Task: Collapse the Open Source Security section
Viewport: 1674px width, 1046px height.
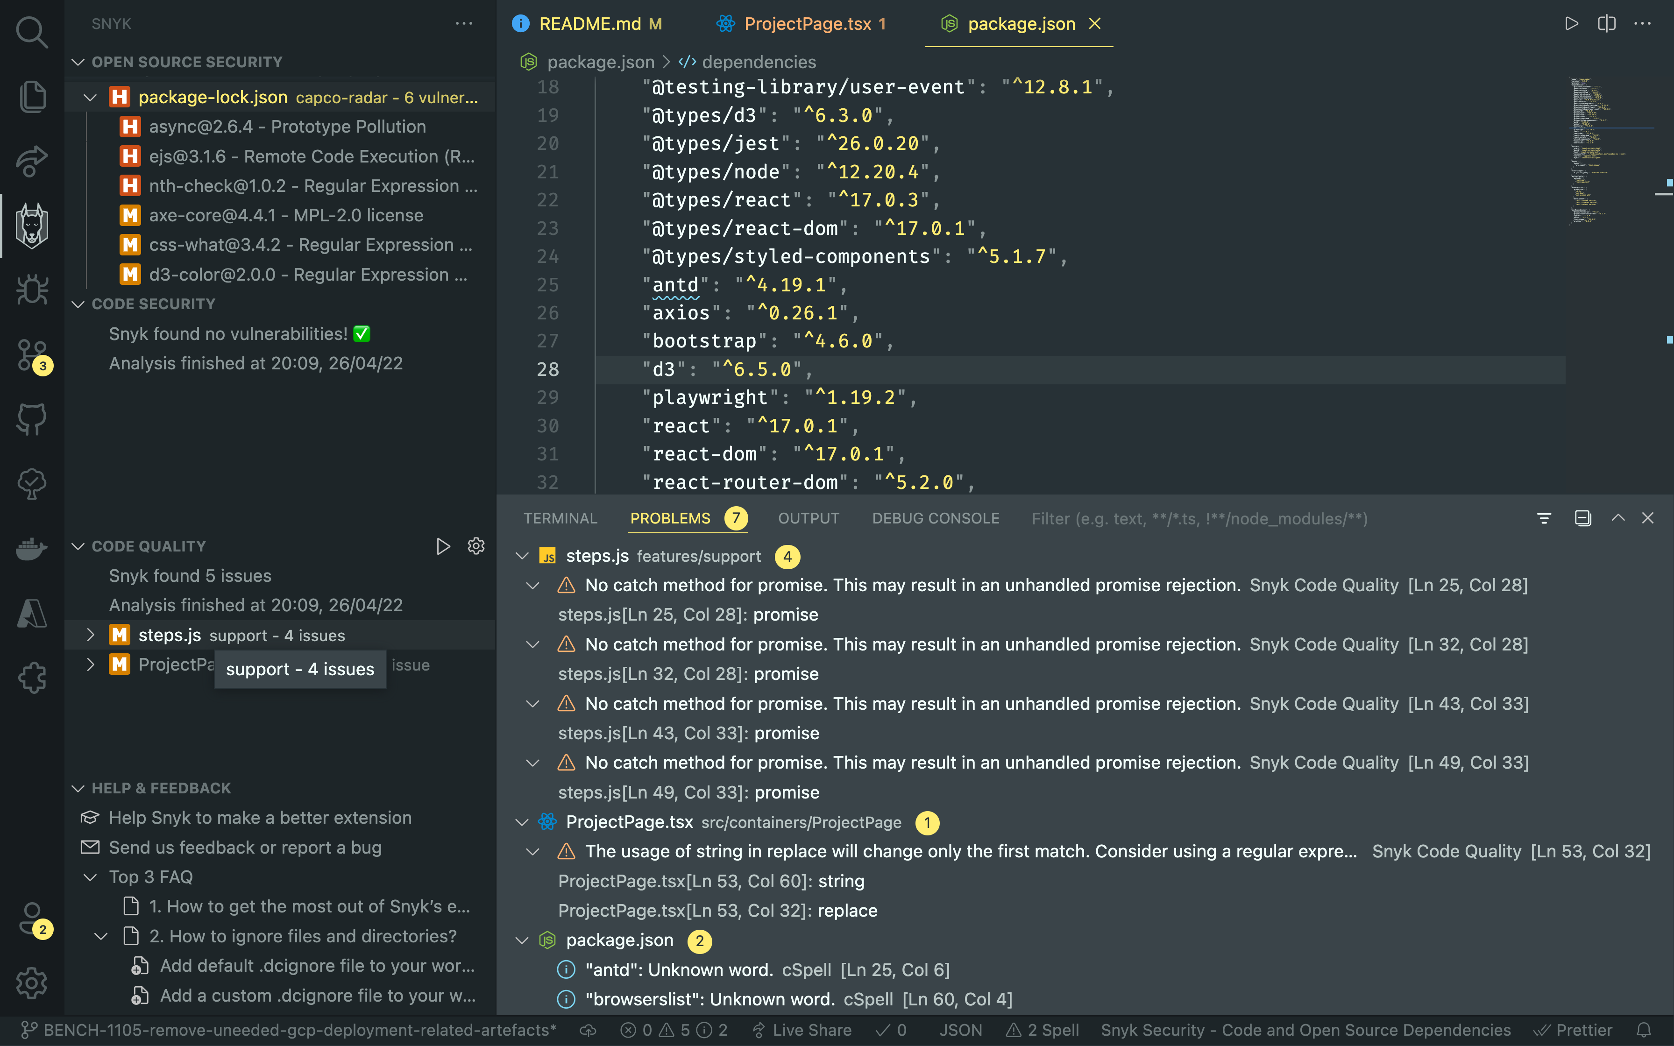Action: click(78, 62)
